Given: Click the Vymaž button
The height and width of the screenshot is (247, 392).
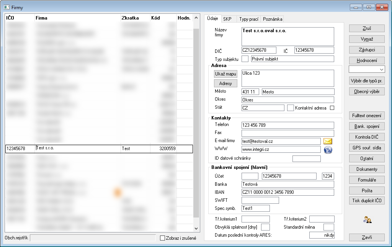Looking at the screenshot, I should (x=367, y=39).
